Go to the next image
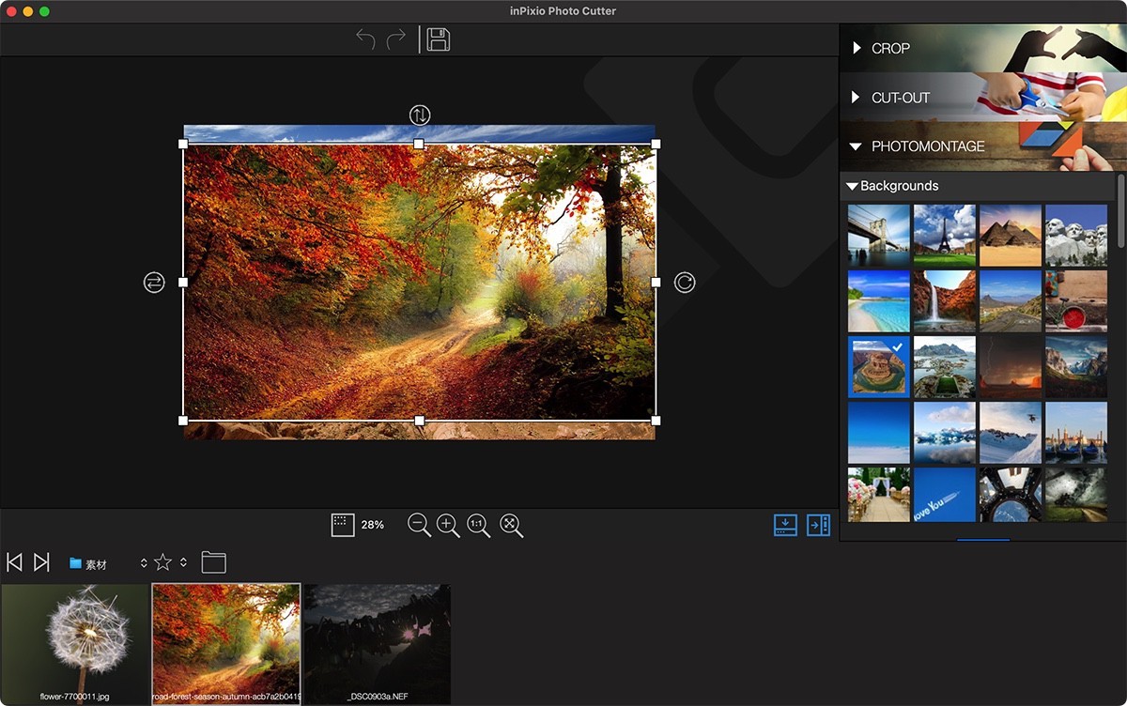The height and width of the screenshot is (706, 1127). [39, 561]
